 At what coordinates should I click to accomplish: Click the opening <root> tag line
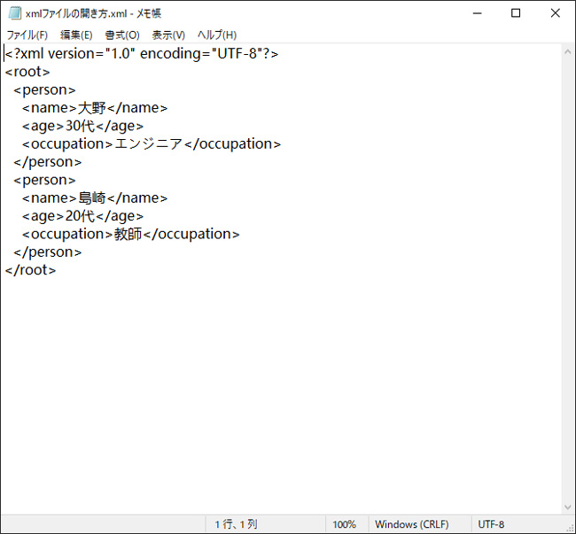click(x=27, y=72)
